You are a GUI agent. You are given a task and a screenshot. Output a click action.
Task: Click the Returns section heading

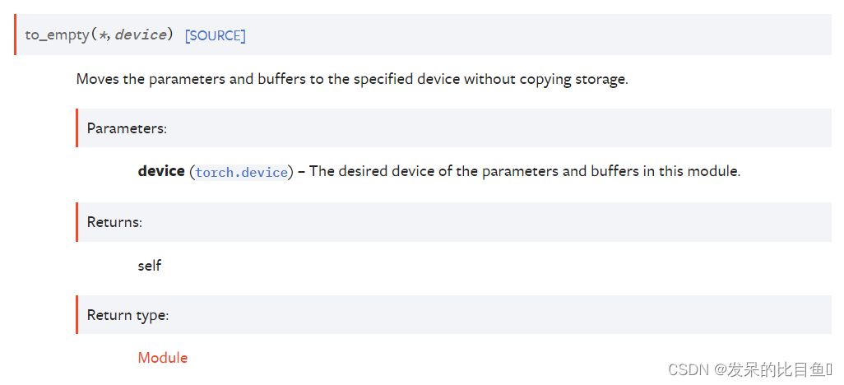coord(114,222)
